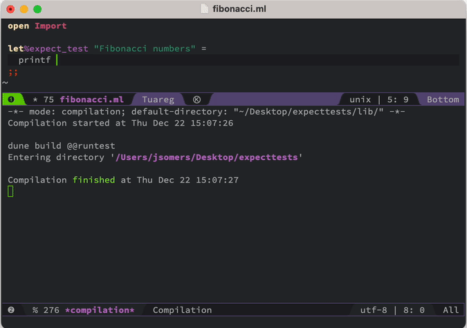Select the fibonacci.ml buffer name in modeline
Image resolution: width=467 pixels, height=328 pixels.
point(91,99)
